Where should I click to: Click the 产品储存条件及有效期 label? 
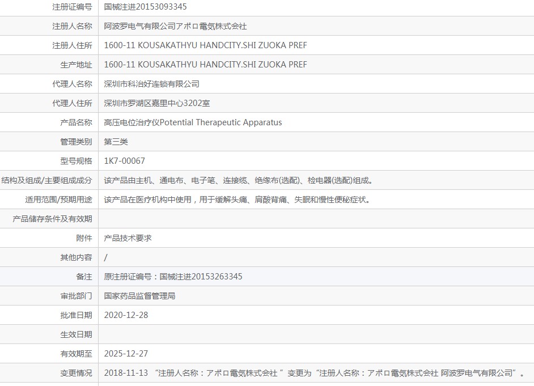point(53,219)
